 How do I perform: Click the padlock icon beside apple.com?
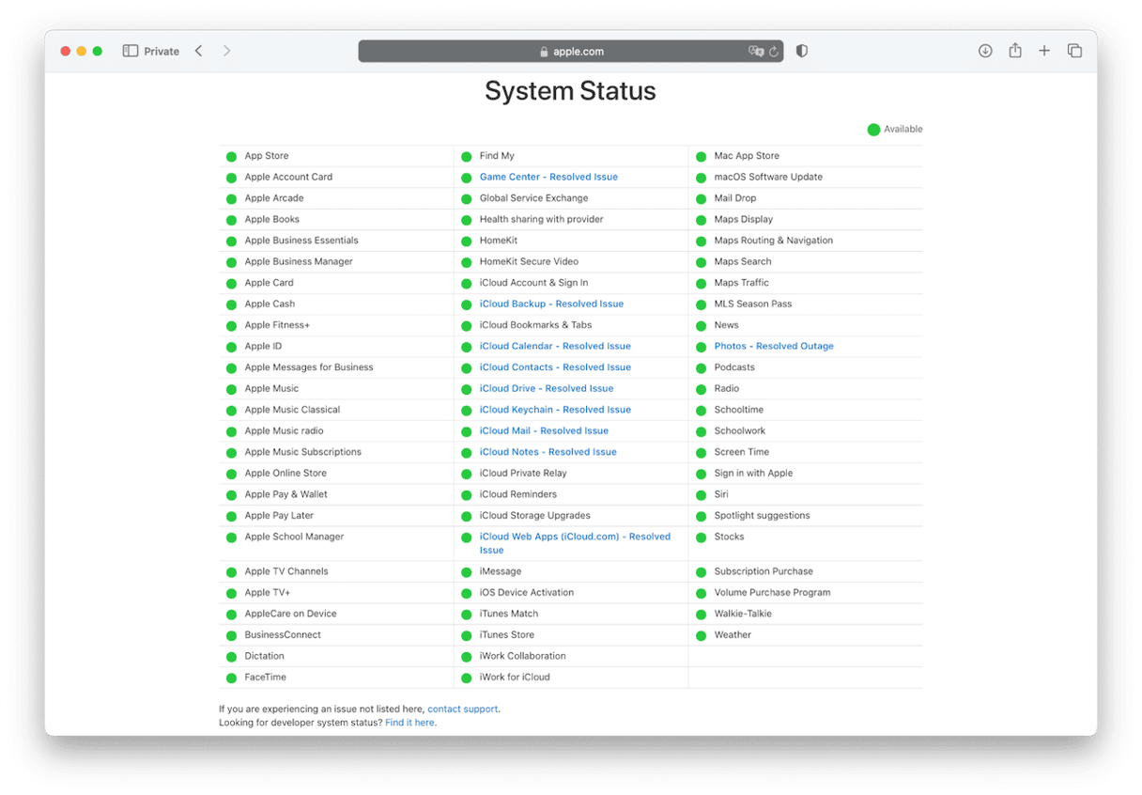pos(544,52)
